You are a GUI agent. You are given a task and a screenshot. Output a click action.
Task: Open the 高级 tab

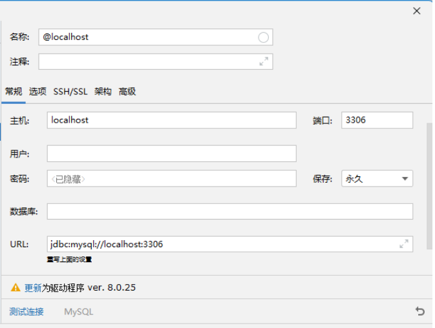click(x=127, y=92)
